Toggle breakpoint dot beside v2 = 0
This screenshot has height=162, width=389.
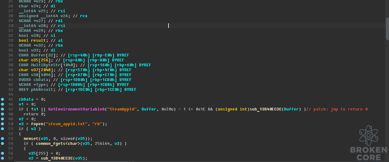(2, 119)
